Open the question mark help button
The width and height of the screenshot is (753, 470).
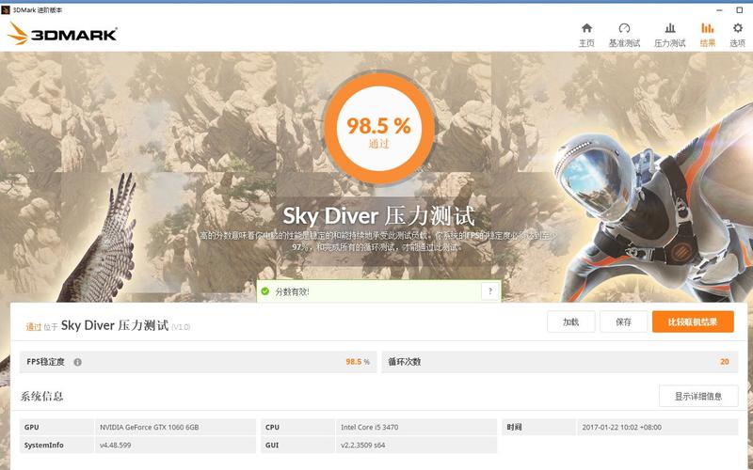[x=489, y=291]
